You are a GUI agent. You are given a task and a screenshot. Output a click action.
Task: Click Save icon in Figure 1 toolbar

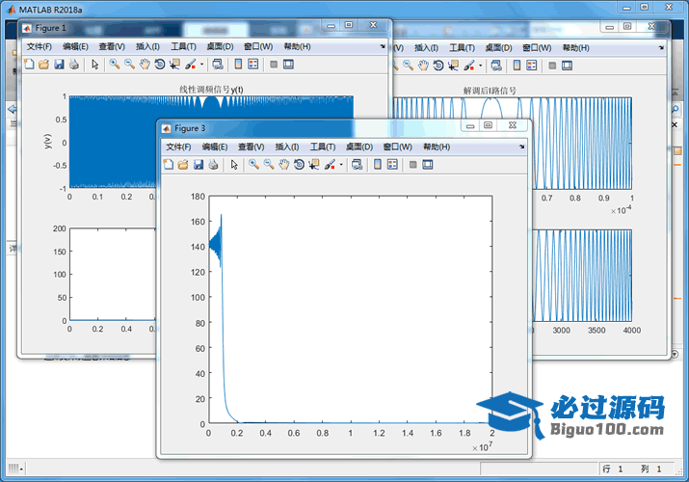pos(59,65)
